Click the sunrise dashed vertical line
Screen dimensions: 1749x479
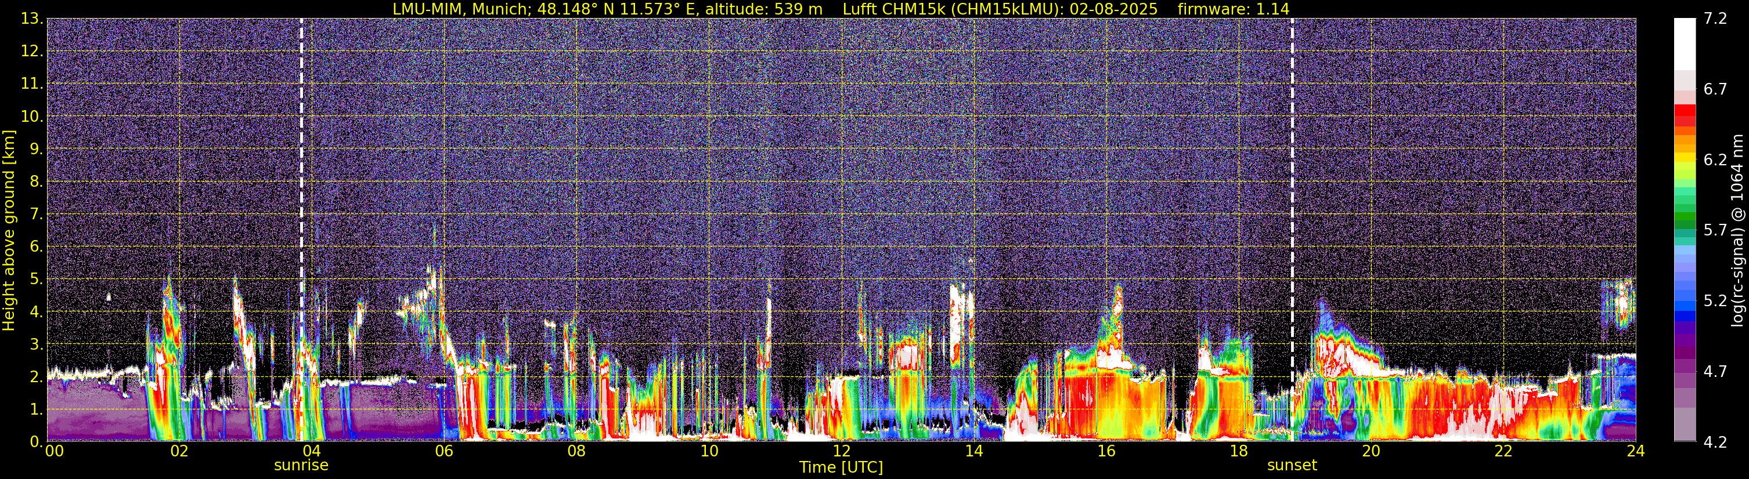pos(301,229)
